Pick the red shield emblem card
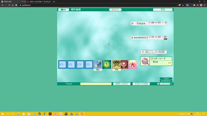Viewport: 207px width, 116px height. (125, 65)
